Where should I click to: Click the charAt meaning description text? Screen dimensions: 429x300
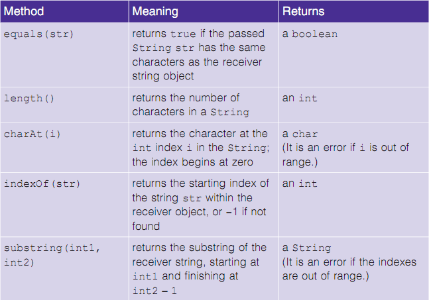[x=200, y=148]
